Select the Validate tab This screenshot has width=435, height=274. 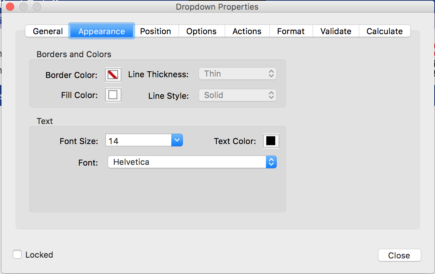point(335,31)
